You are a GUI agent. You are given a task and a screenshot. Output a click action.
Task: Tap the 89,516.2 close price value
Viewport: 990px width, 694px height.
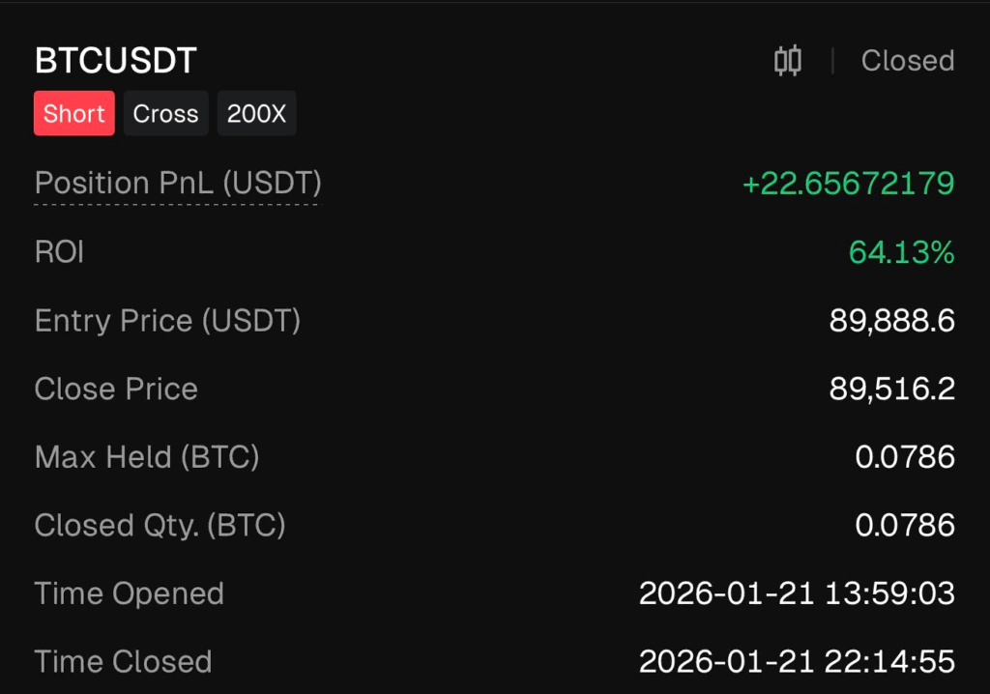click(891, 389)
